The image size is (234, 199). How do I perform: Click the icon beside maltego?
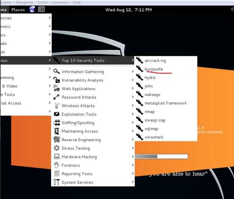[x=140, y=94]
